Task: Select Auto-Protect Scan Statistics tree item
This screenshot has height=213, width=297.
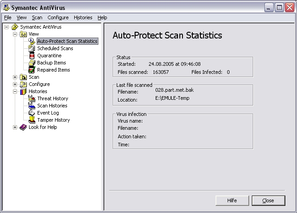Action: tap(68, 41)
